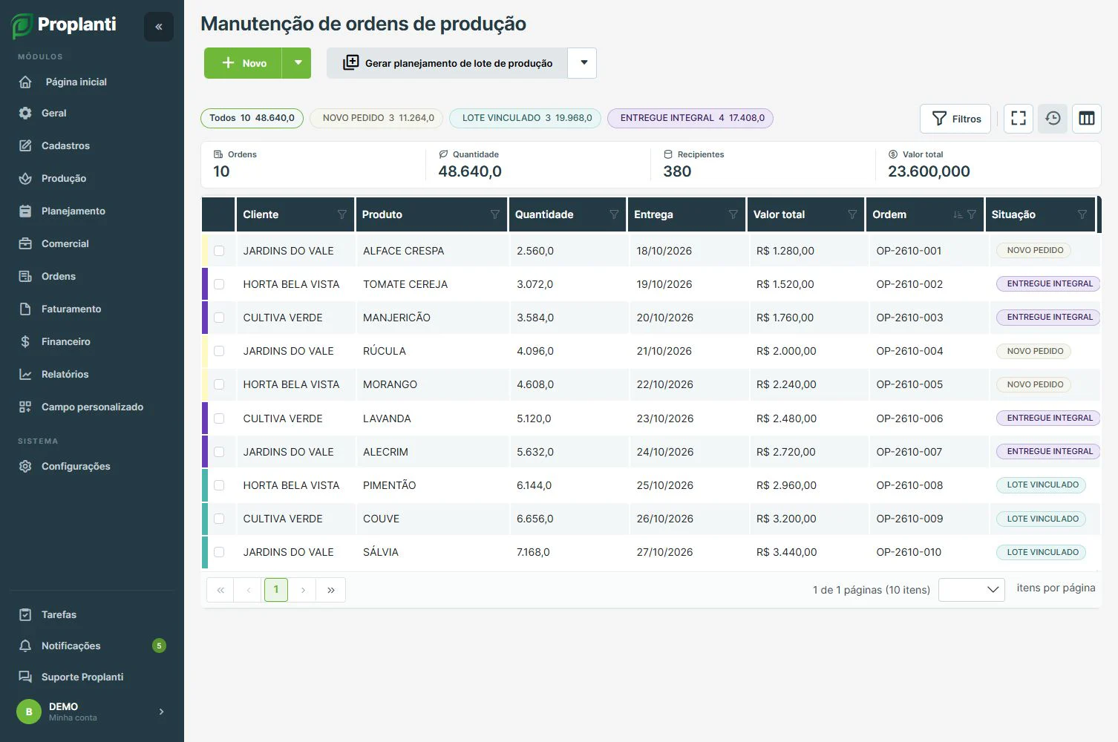The height and width of the screenshot is (742, 1118).
Task: Click the green B account avatar
Action: 29,712
